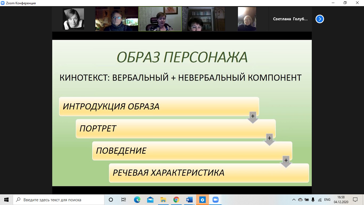364x205 pixels.
Task: Click plus arrow below ПОВЕДЕНИЕ box
Action: pyautogui.click(x=286, y=161)
